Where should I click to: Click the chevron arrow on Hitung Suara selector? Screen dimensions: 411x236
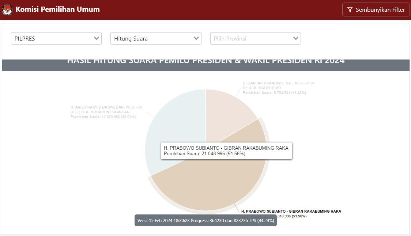tap(196, 38)
